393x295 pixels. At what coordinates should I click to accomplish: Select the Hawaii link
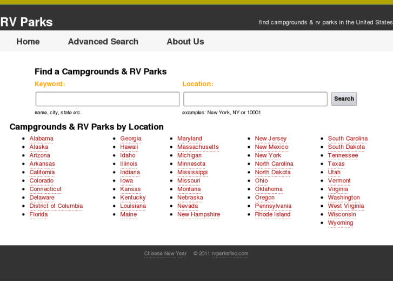click(129, 147)
